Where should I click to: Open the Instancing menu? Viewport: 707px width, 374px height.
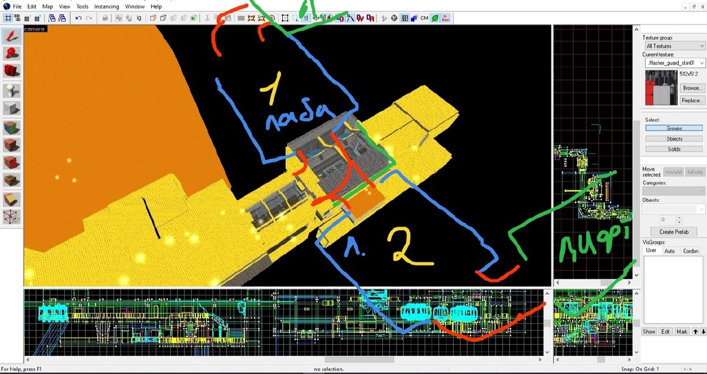click(107, 6)
